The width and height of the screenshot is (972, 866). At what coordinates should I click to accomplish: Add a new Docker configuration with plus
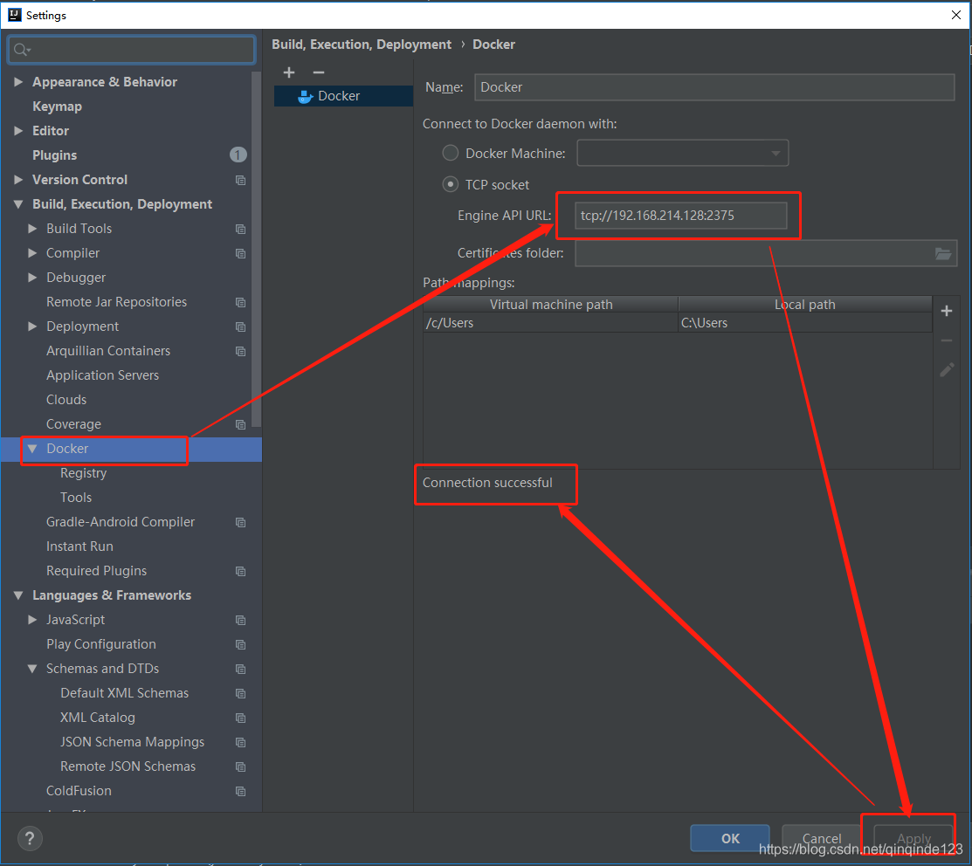[x=289, y=72]
